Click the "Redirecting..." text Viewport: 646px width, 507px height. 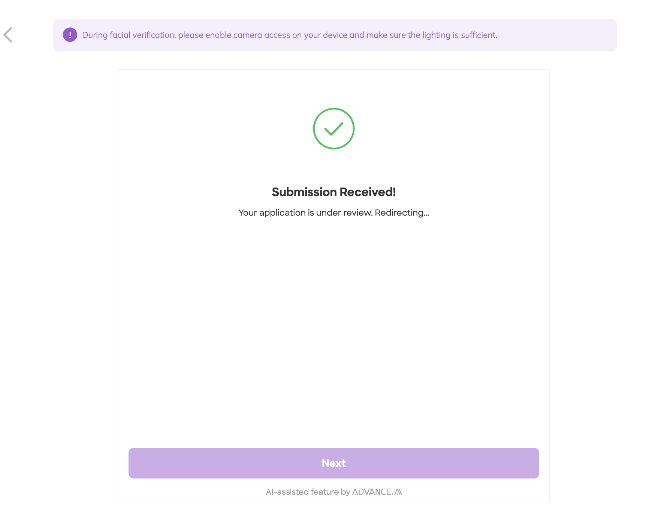pyautogui.click(x=402, y=213)
